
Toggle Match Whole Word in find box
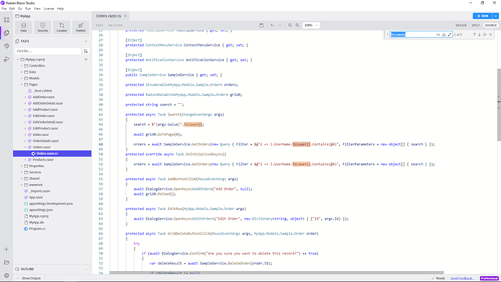(444, 35)
